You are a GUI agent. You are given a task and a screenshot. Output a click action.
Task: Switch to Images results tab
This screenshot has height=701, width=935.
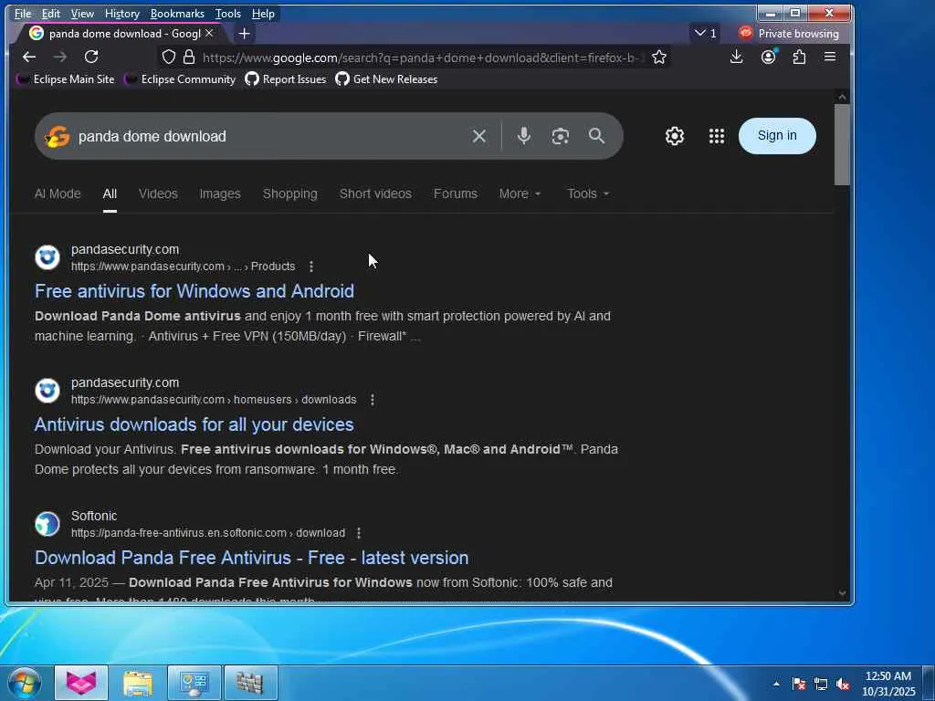[220, 194]
